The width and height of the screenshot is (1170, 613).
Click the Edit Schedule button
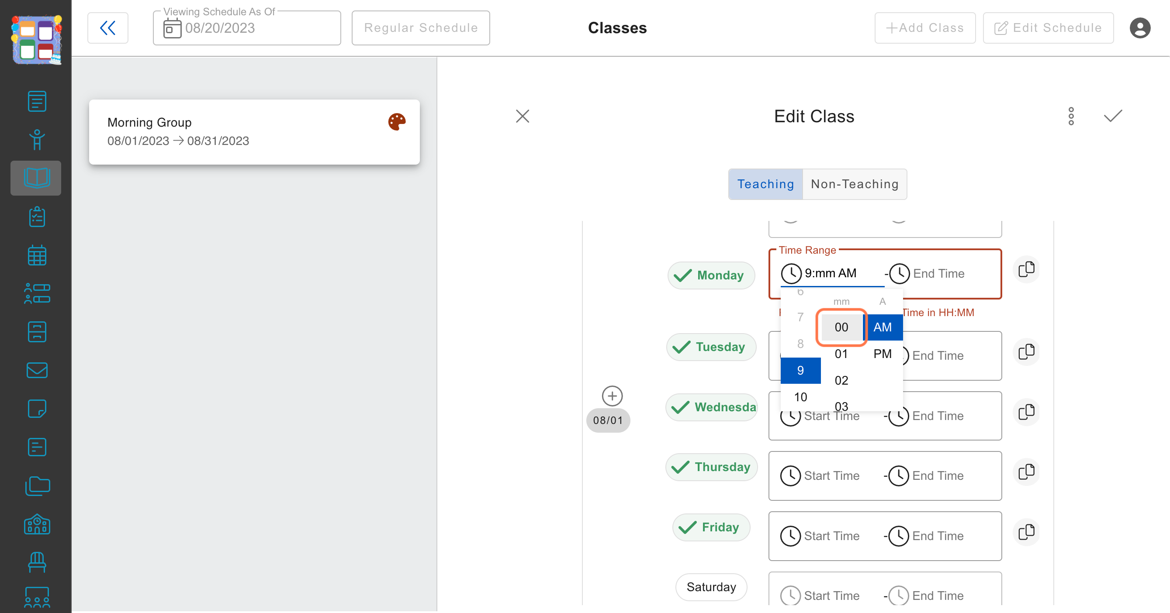click(x=1048, y=28)
